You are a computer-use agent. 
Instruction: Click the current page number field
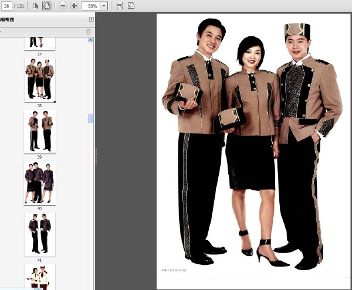click(6, 6)
